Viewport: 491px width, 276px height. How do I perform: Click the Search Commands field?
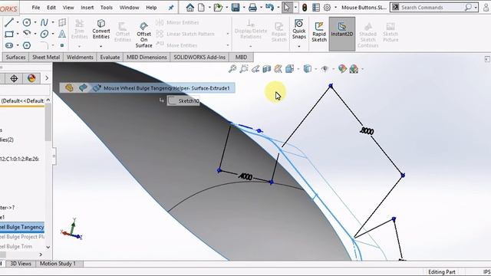pyautogui.click(x=434, y=7)
